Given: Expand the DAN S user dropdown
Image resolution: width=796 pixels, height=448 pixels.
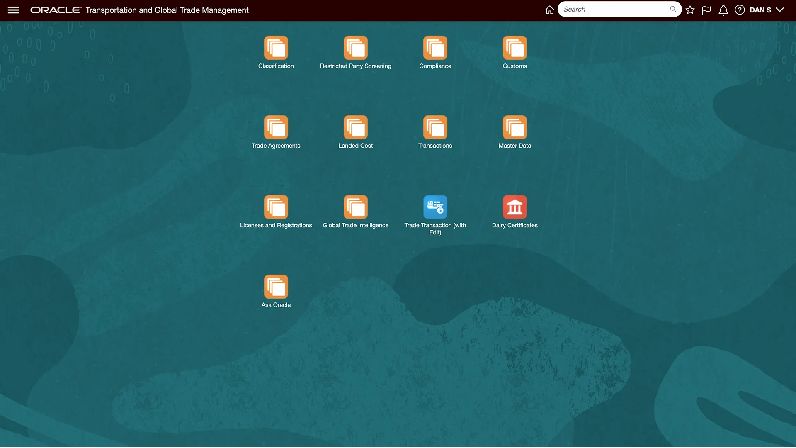Looking at the screenshot, I should click(x=767, y=10).
